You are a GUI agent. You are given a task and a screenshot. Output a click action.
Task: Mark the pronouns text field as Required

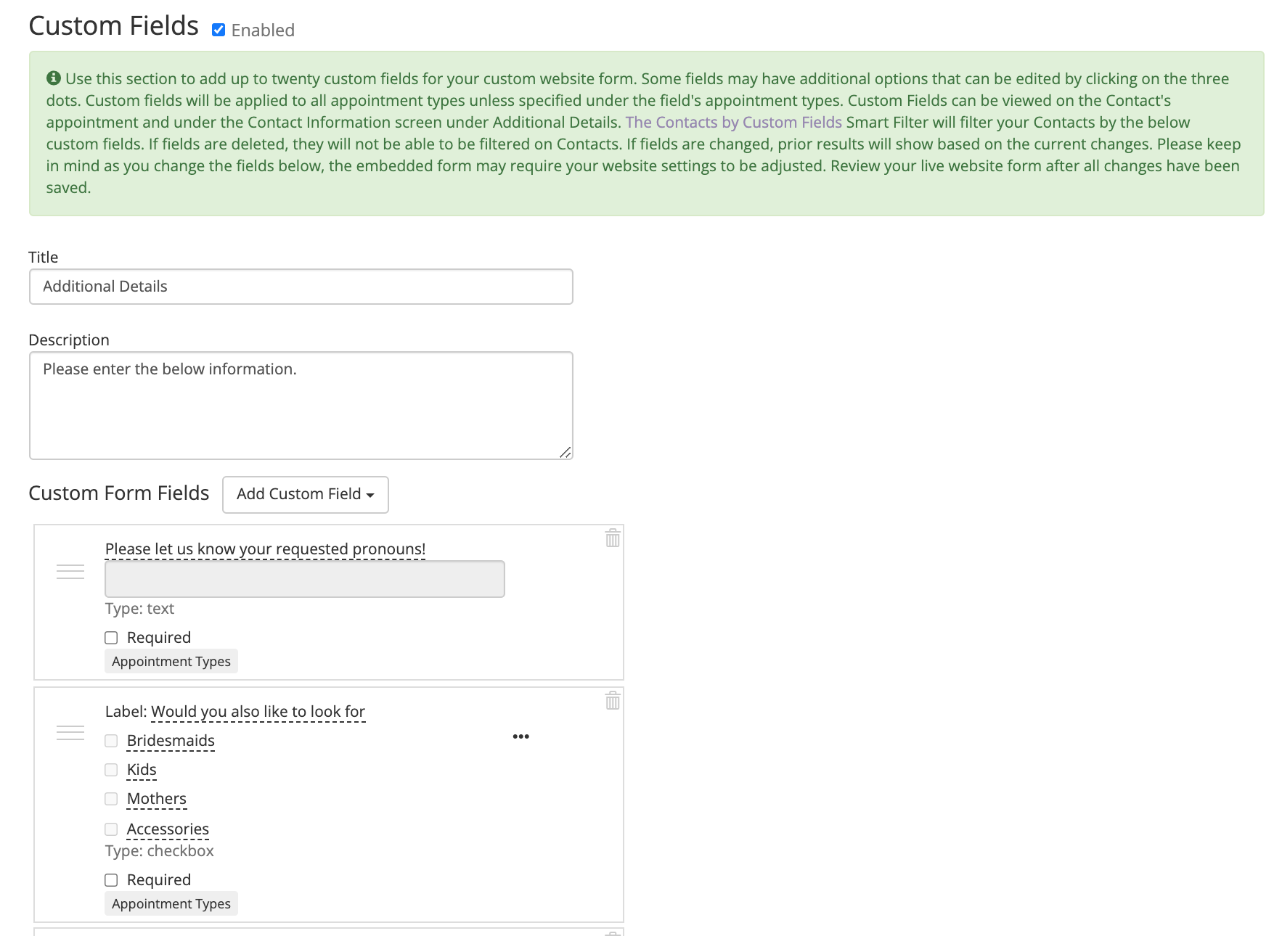coord(111,638)
